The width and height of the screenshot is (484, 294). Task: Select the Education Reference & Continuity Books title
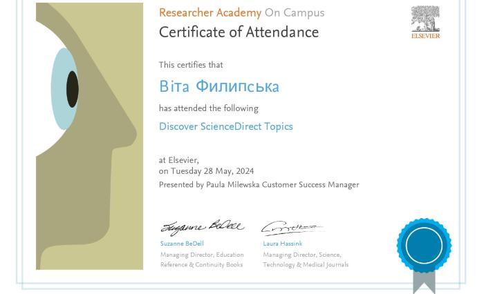tap(201, 259)
